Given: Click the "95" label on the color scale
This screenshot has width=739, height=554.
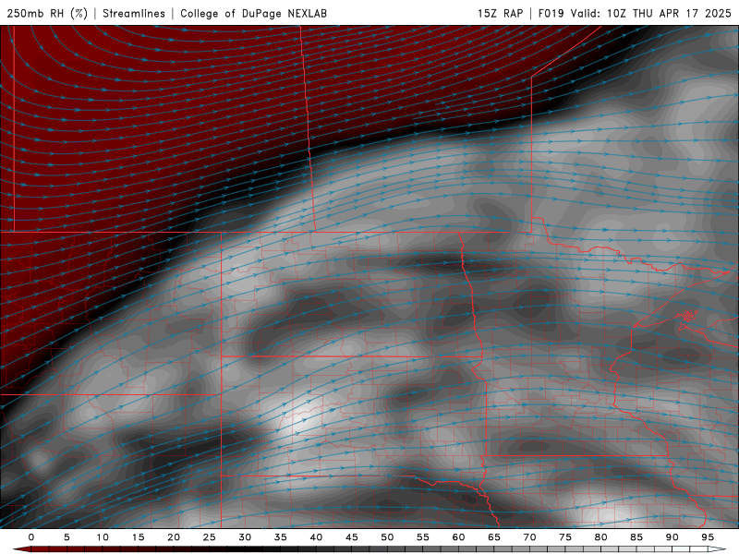Looking at the screenshot, I should [x=708, y=537].
